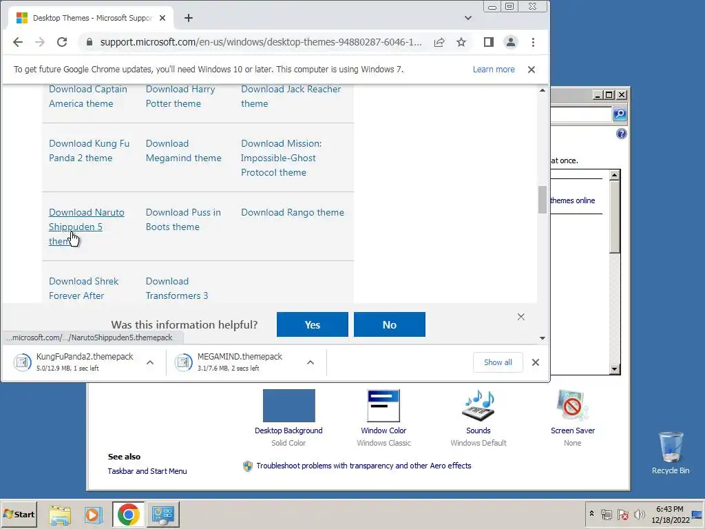Open the Action Center flag icon

tap(622, 515)
